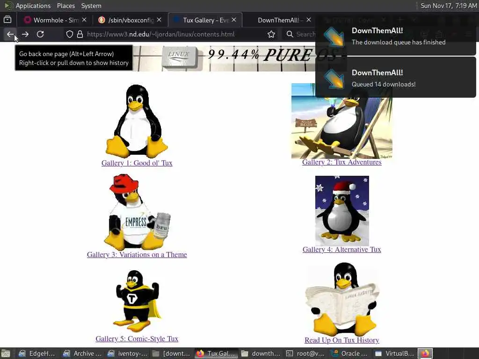Viewport: 479px width, 359px height.
Task: Switch to the downth... folder taskbar window
Action: 261,353
